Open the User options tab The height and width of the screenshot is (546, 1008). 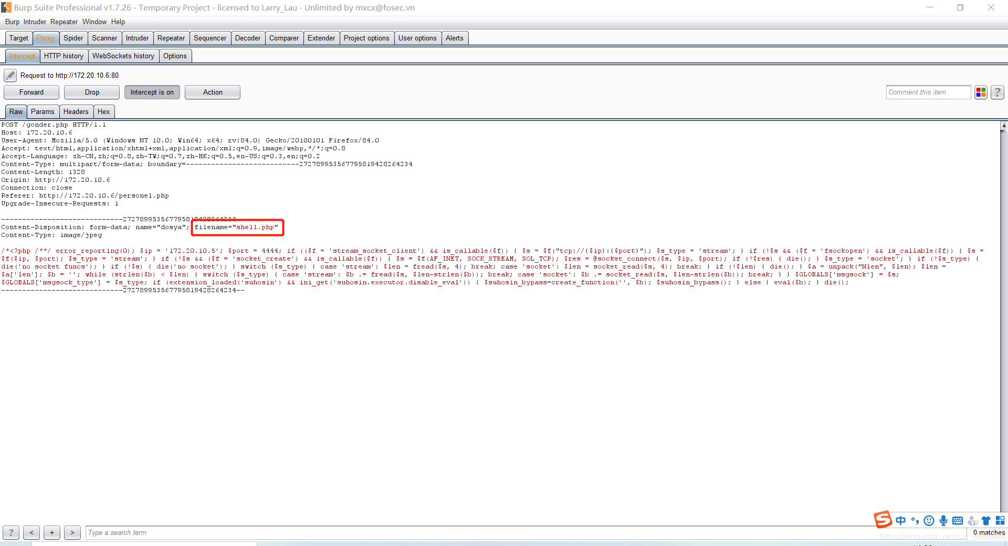pos(417,38)
